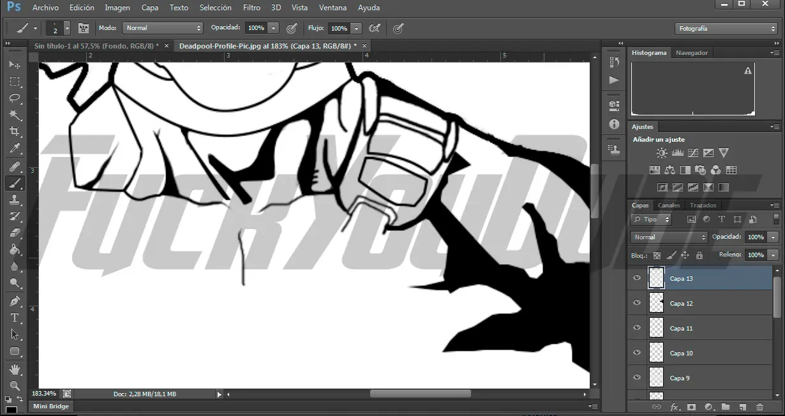785x416 pixels.
Task: Open the workspace switcher showing Fotografía
Action: click(726, 28)
